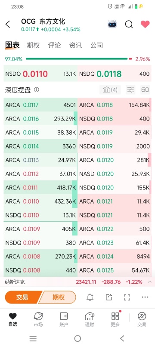The width and height of the screenshot is (155, 347).
Task: Open the three-dot more options icon
Action: [x=145, y=297]
